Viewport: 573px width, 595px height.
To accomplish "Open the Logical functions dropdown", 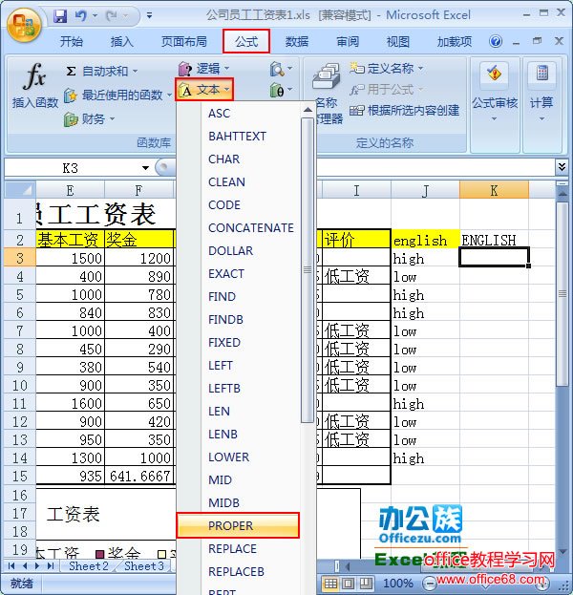I will click(x=204, y=69).
